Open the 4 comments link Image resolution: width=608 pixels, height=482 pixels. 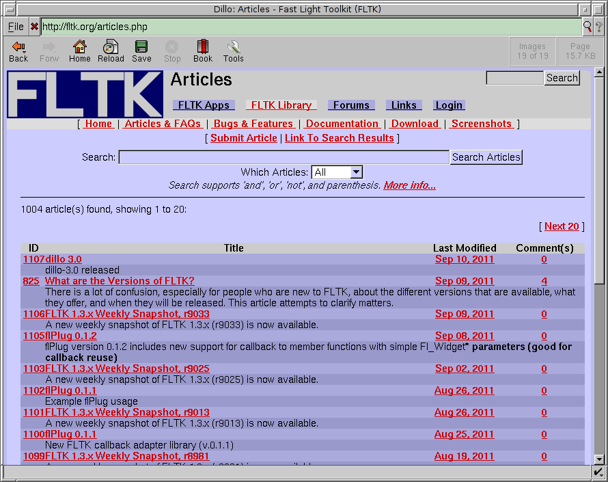(544, 281)
